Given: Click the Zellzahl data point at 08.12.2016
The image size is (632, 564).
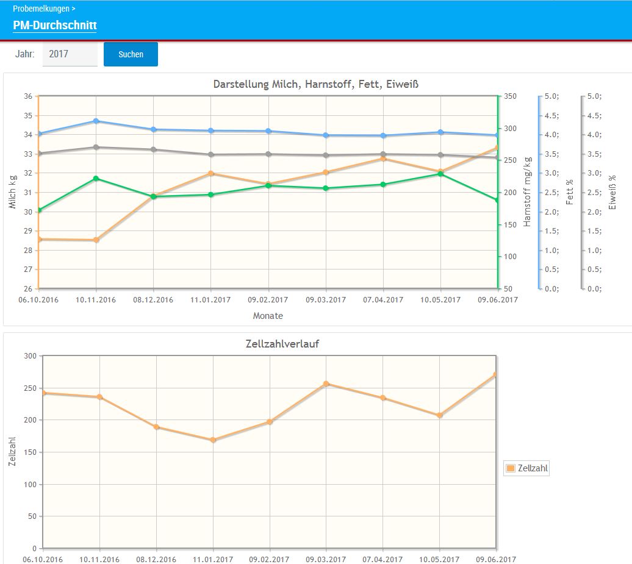Looking at the screenshot, I should 156,427.
